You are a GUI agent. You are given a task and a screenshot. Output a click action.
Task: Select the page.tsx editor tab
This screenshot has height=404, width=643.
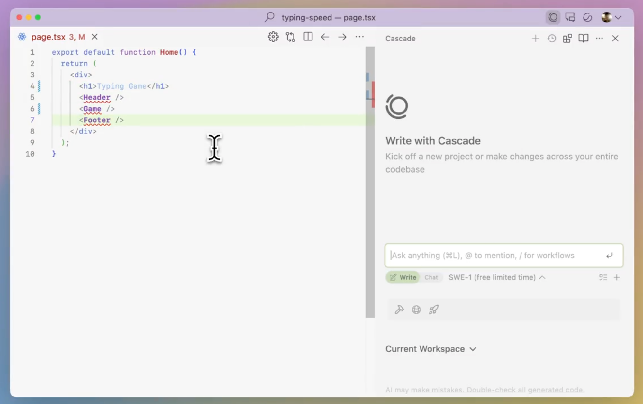(48, 37)
